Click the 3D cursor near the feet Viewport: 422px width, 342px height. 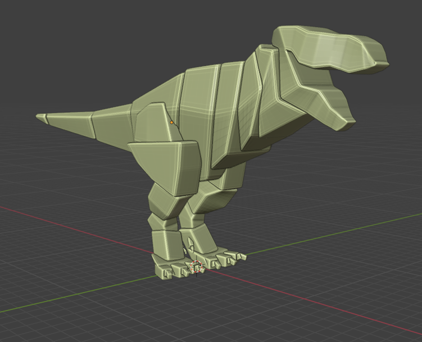(x=196, y=267)
